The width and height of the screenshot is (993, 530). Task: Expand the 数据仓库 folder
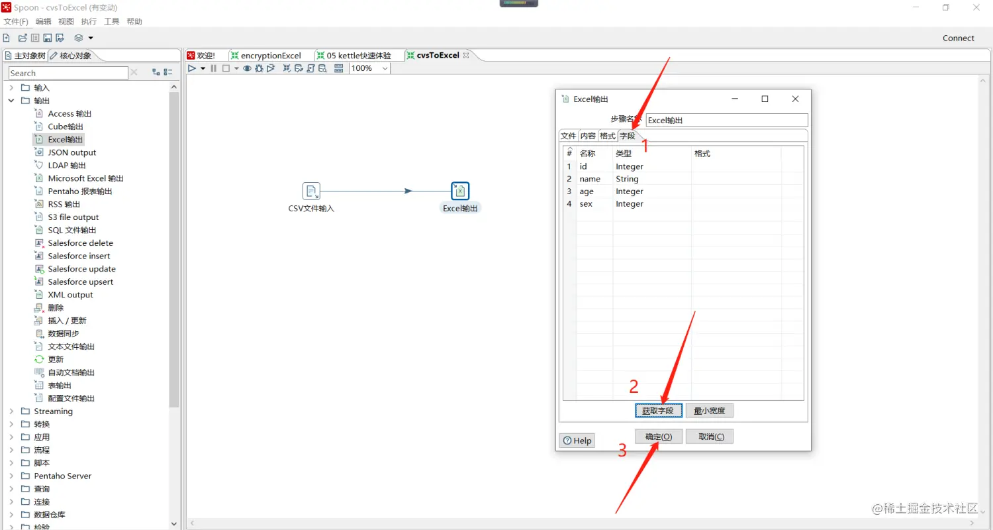click(11, 515)
